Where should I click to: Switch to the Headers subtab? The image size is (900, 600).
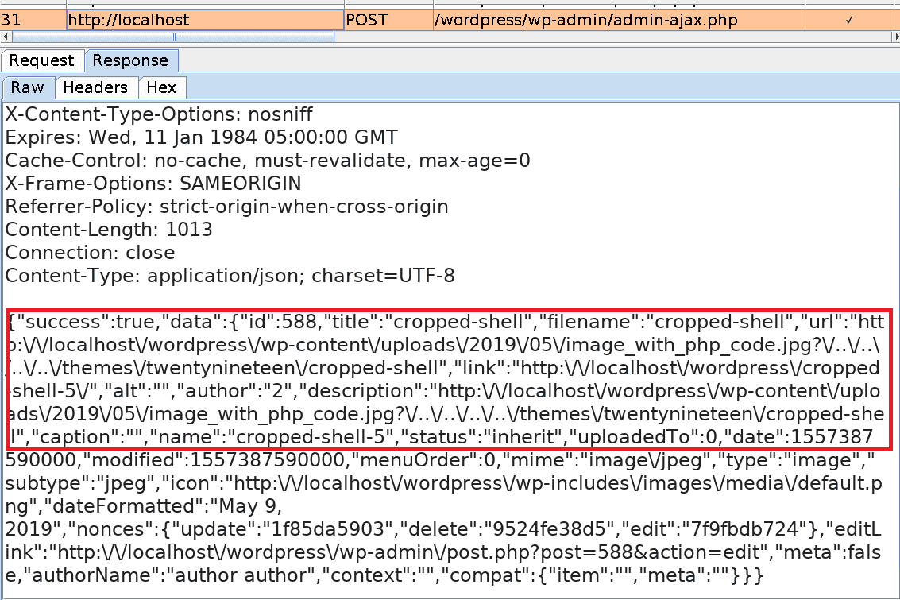tap(96, 87)
